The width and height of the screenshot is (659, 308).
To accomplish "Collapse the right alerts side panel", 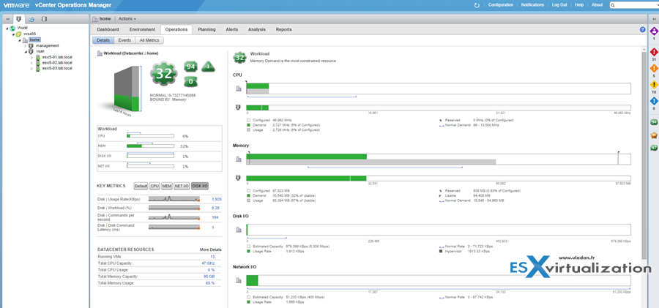I will 654,19.
